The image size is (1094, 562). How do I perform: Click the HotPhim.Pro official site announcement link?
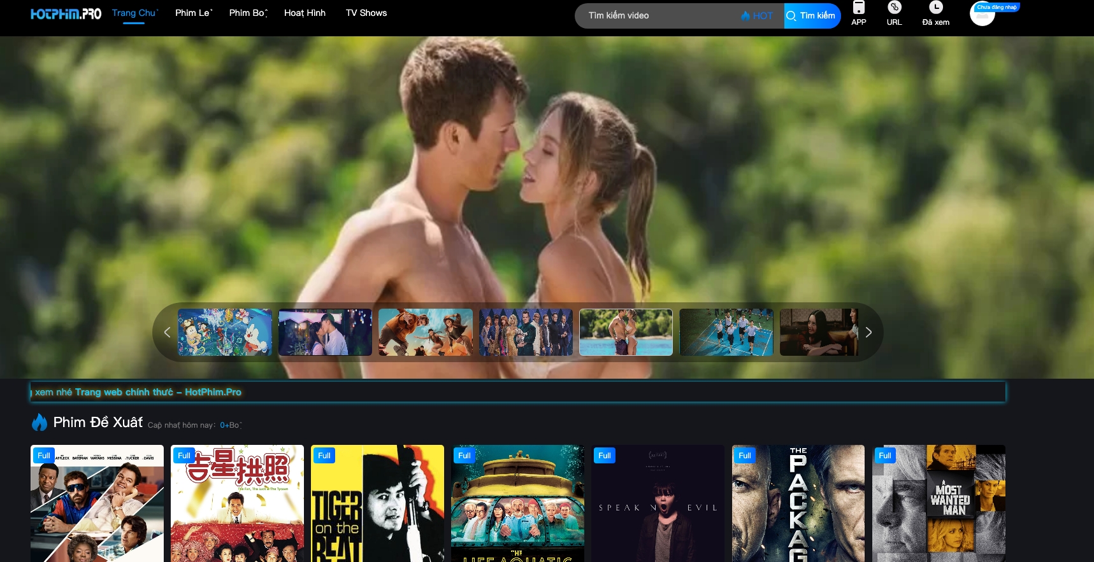(x=158, y=392)
